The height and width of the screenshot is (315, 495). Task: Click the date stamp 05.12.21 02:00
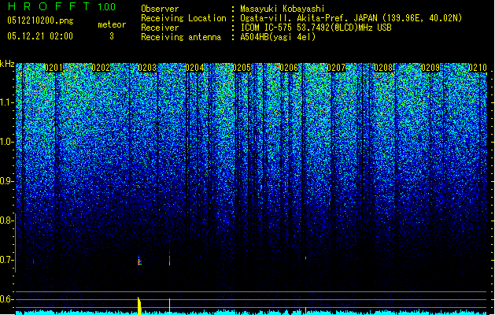pos(40,36)
